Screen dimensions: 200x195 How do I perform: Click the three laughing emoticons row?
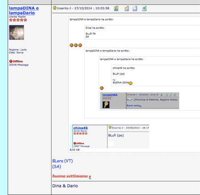pyautogui.click(x=76, y=45)
